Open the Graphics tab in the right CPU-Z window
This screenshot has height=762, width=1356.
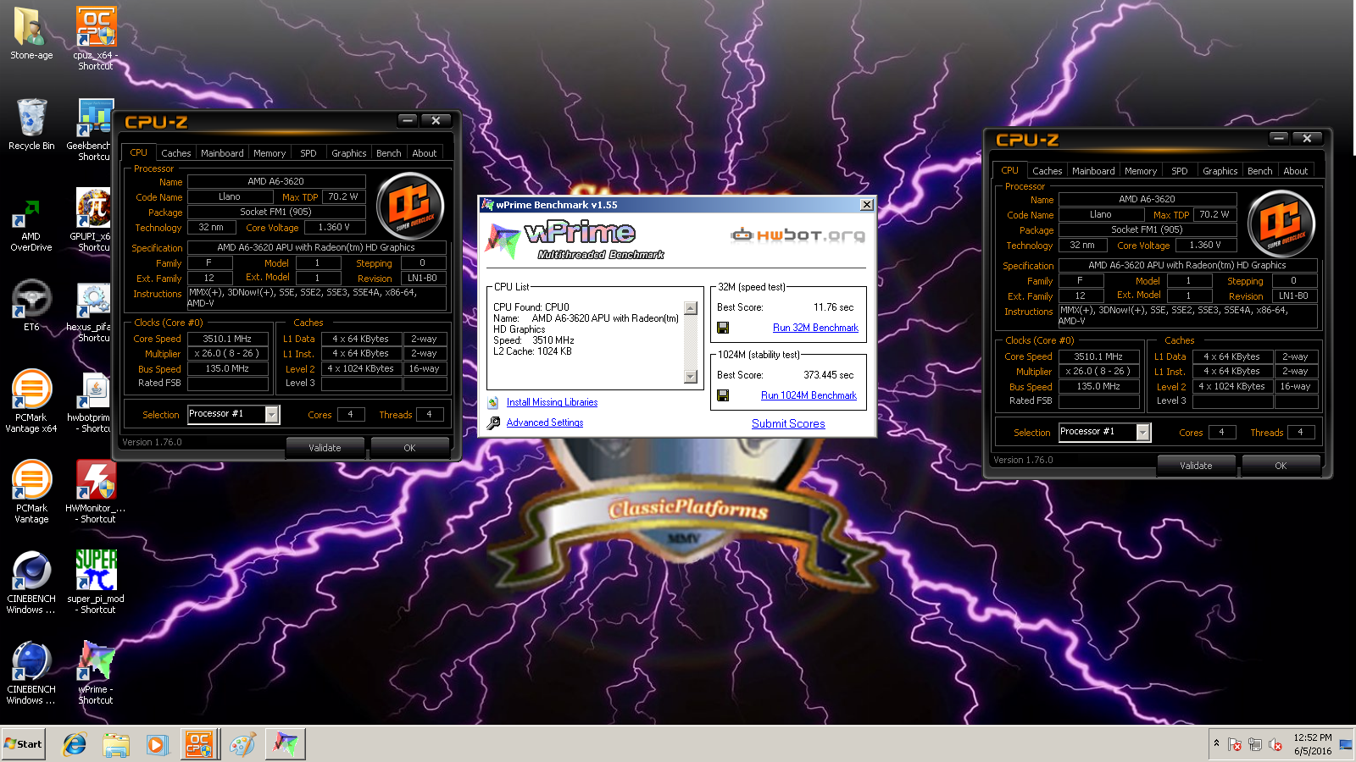1220,171
